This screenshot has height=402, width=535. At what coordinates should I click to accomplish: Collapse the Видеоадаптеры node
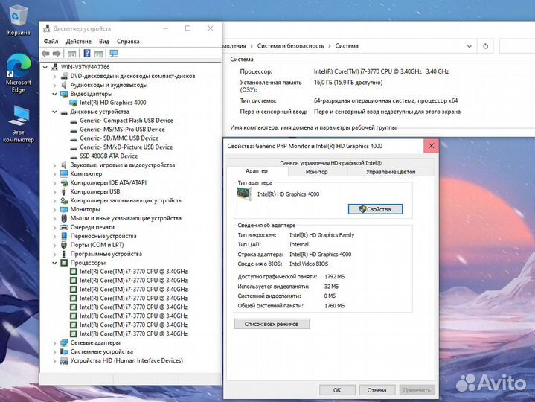[x=54, y=94]
